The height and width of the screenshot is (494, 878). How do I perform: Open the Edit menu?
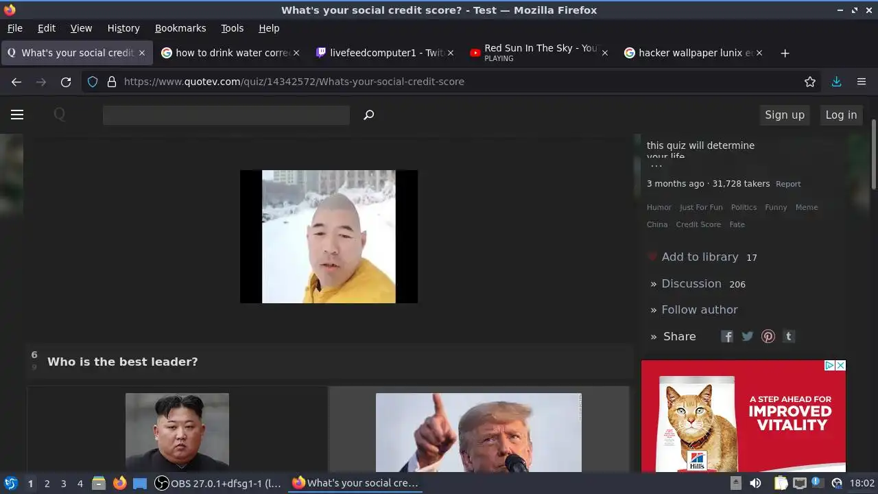point(47,28)
